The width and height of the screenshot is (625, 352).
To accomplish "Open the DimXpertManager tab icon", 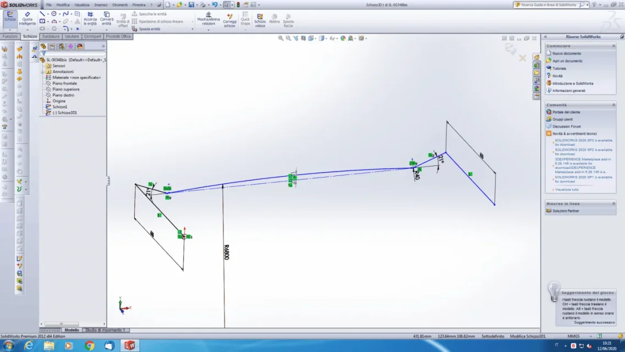I will click(70, 47).
